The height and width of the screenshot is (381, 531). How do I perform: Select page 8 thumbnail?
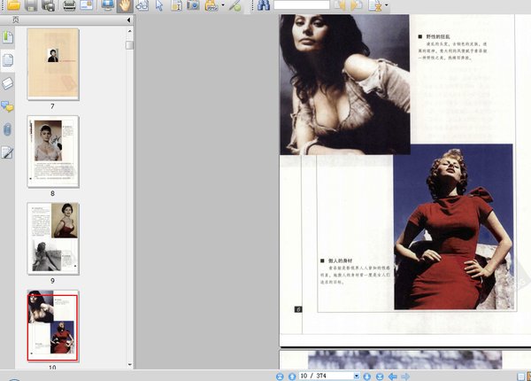pos(53,151)
